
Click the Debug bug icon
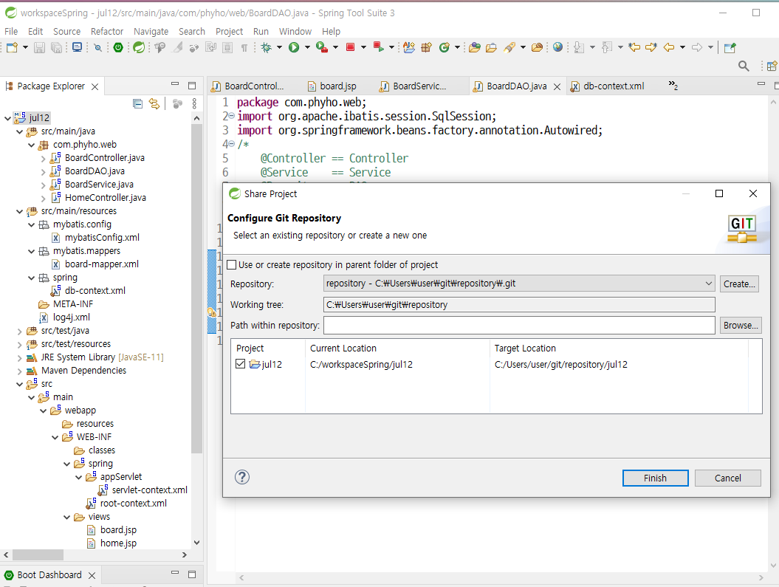pyautogui.click(x=267, y=48)
